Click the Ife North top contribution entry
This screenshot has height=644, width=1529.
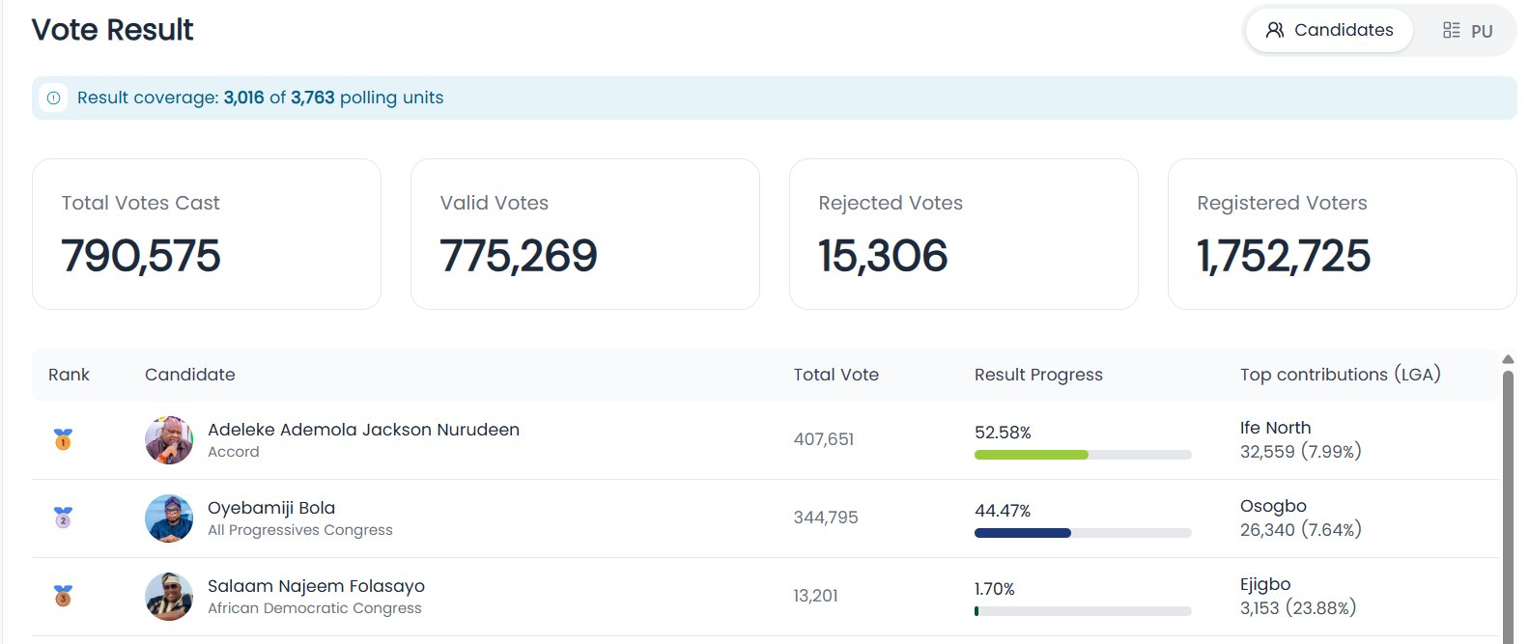click(1300, 439)
